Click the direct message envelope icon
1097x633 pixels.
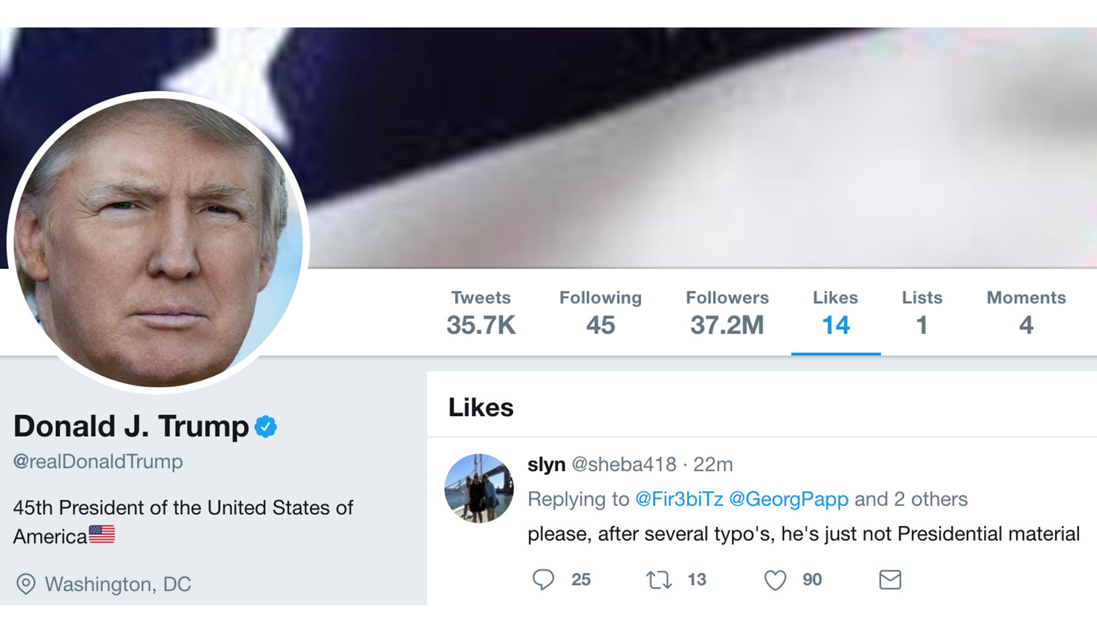coord(890,580)
